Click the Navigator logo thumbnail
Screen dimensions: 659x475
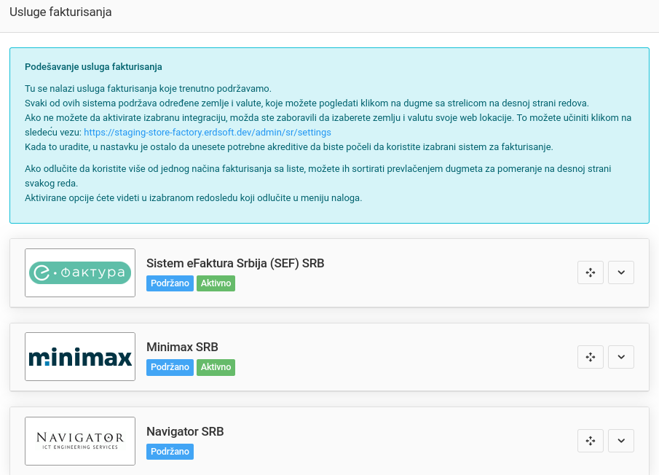80,441
